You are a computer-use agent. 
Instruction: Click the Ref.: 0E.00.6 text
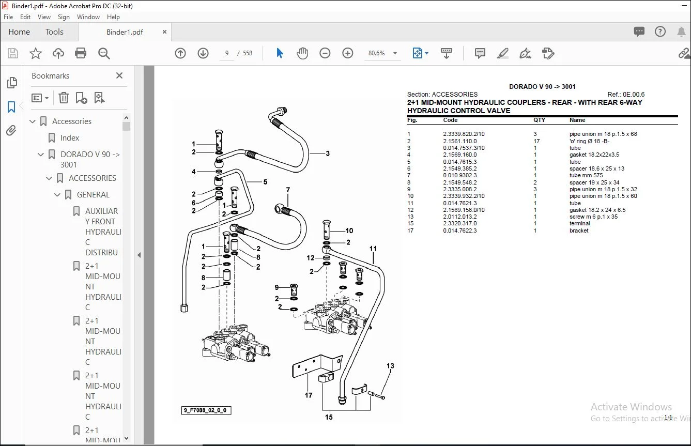coord(626,95)
